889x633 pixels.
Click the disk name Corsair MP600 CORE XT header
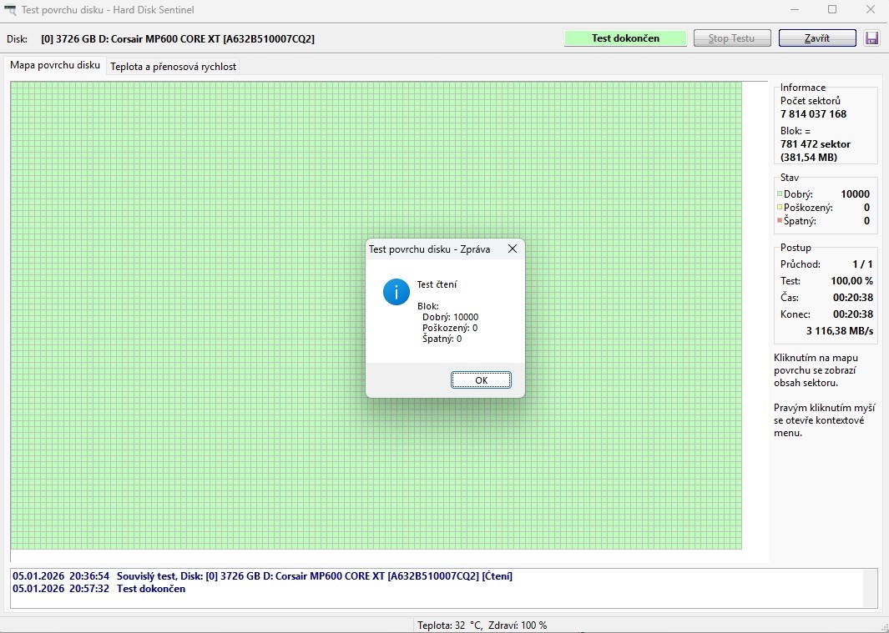178,38
